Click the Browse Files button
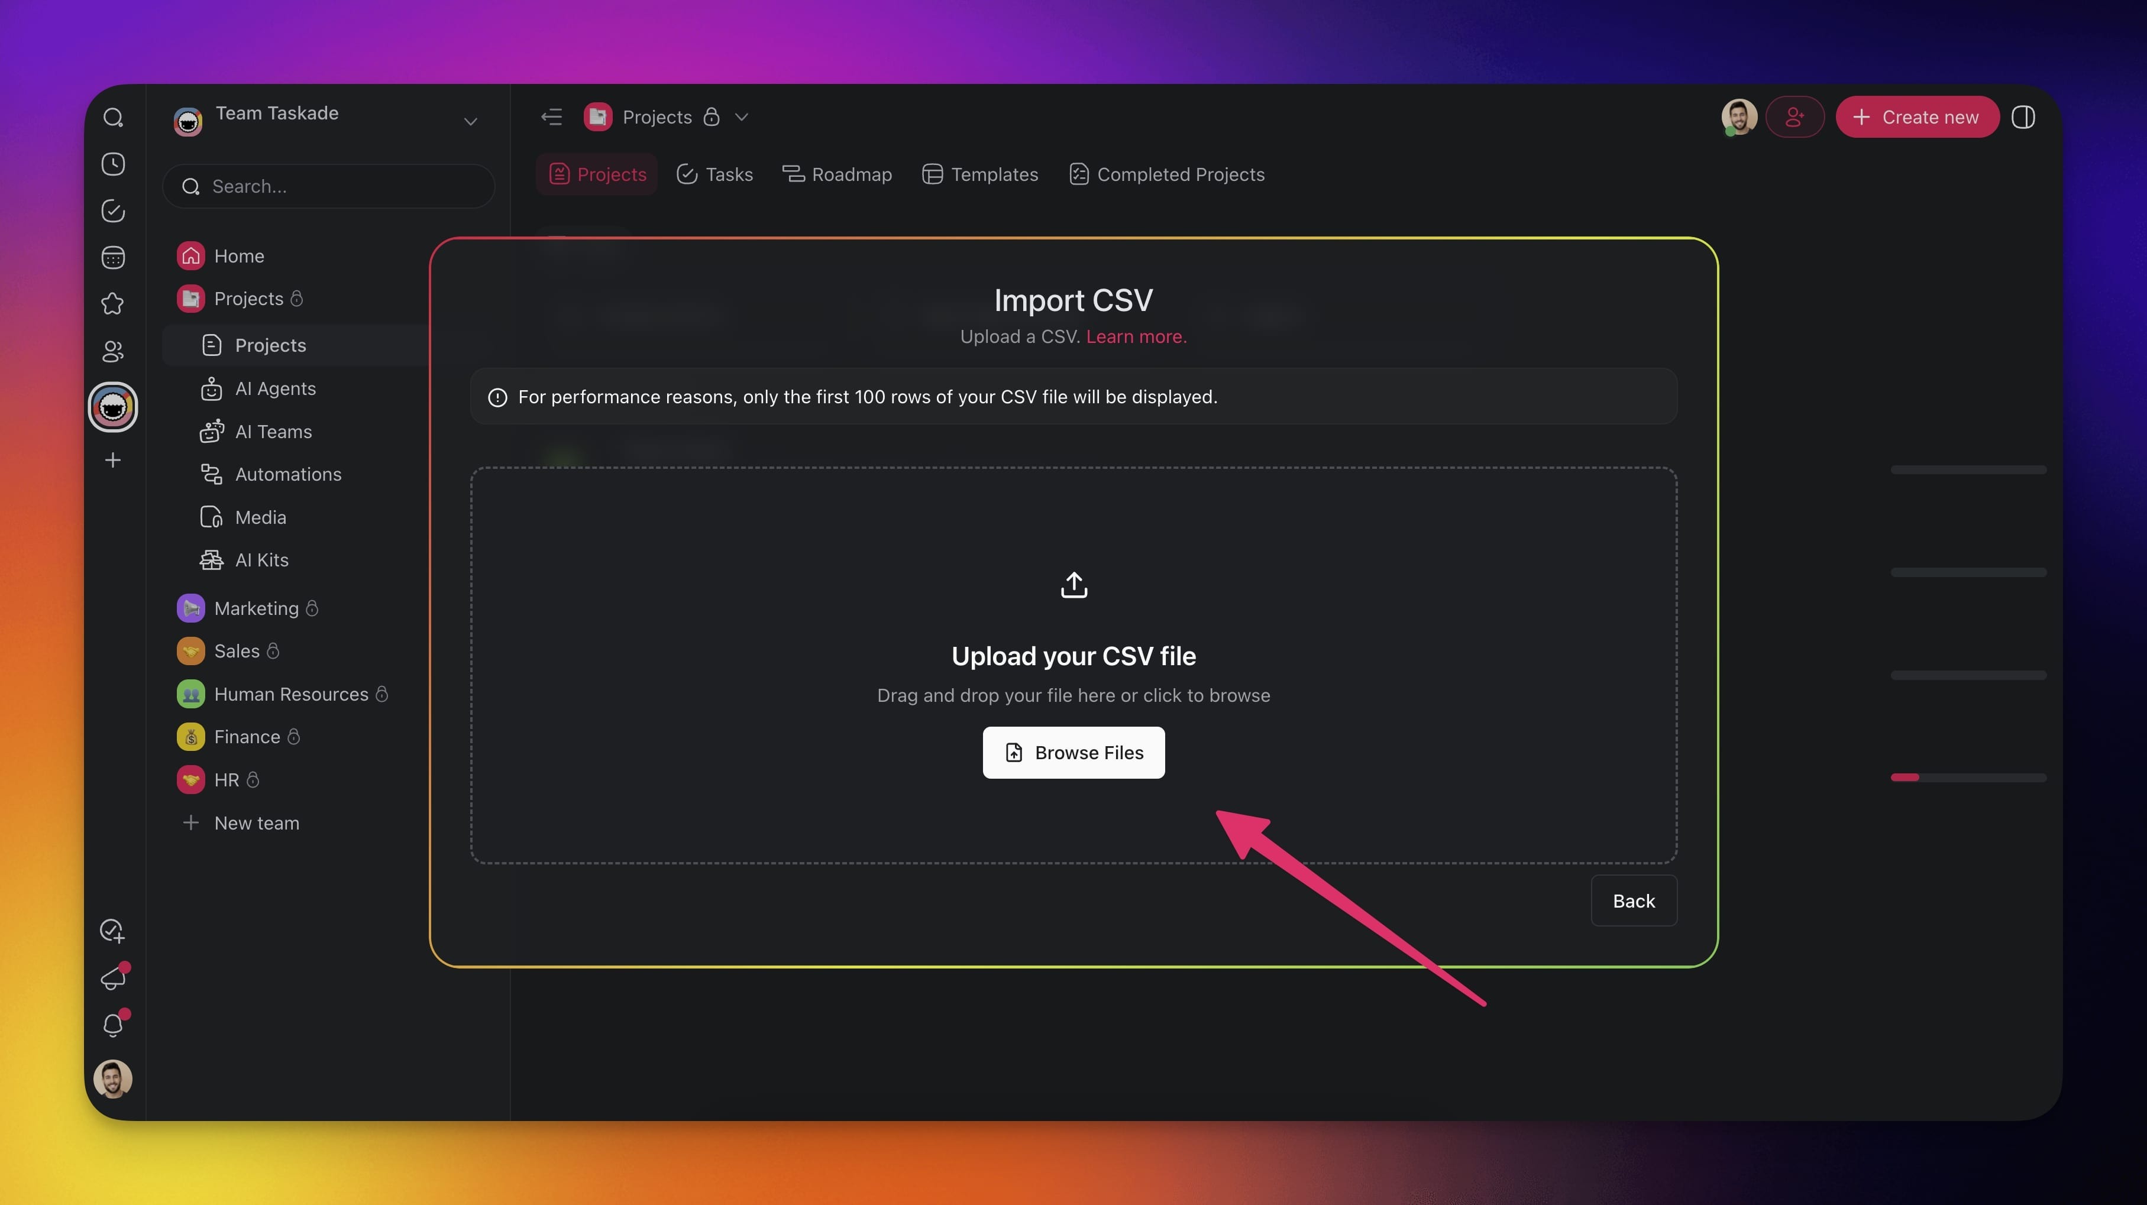Screen dimensions: 2147x1205 click(x=1073, y=753)
